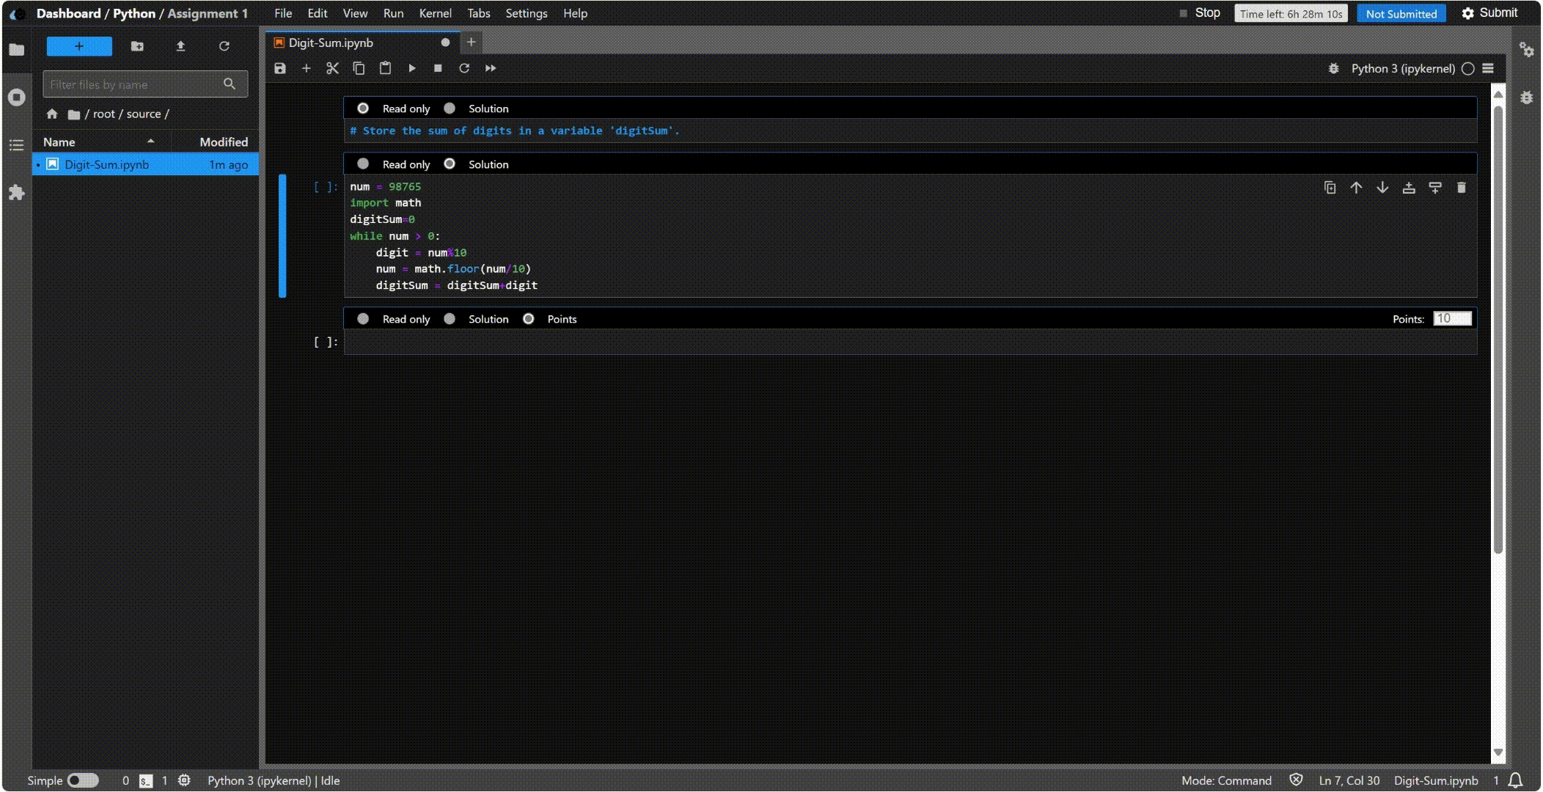1543x792 pixels.
Task: Toggle Simple interface mode switch
Action: [83, 780]
